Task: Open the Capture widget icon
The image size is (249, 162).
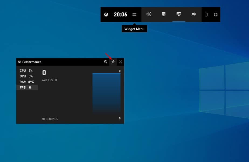Action: pyautogui.click(x=164, y=14)
